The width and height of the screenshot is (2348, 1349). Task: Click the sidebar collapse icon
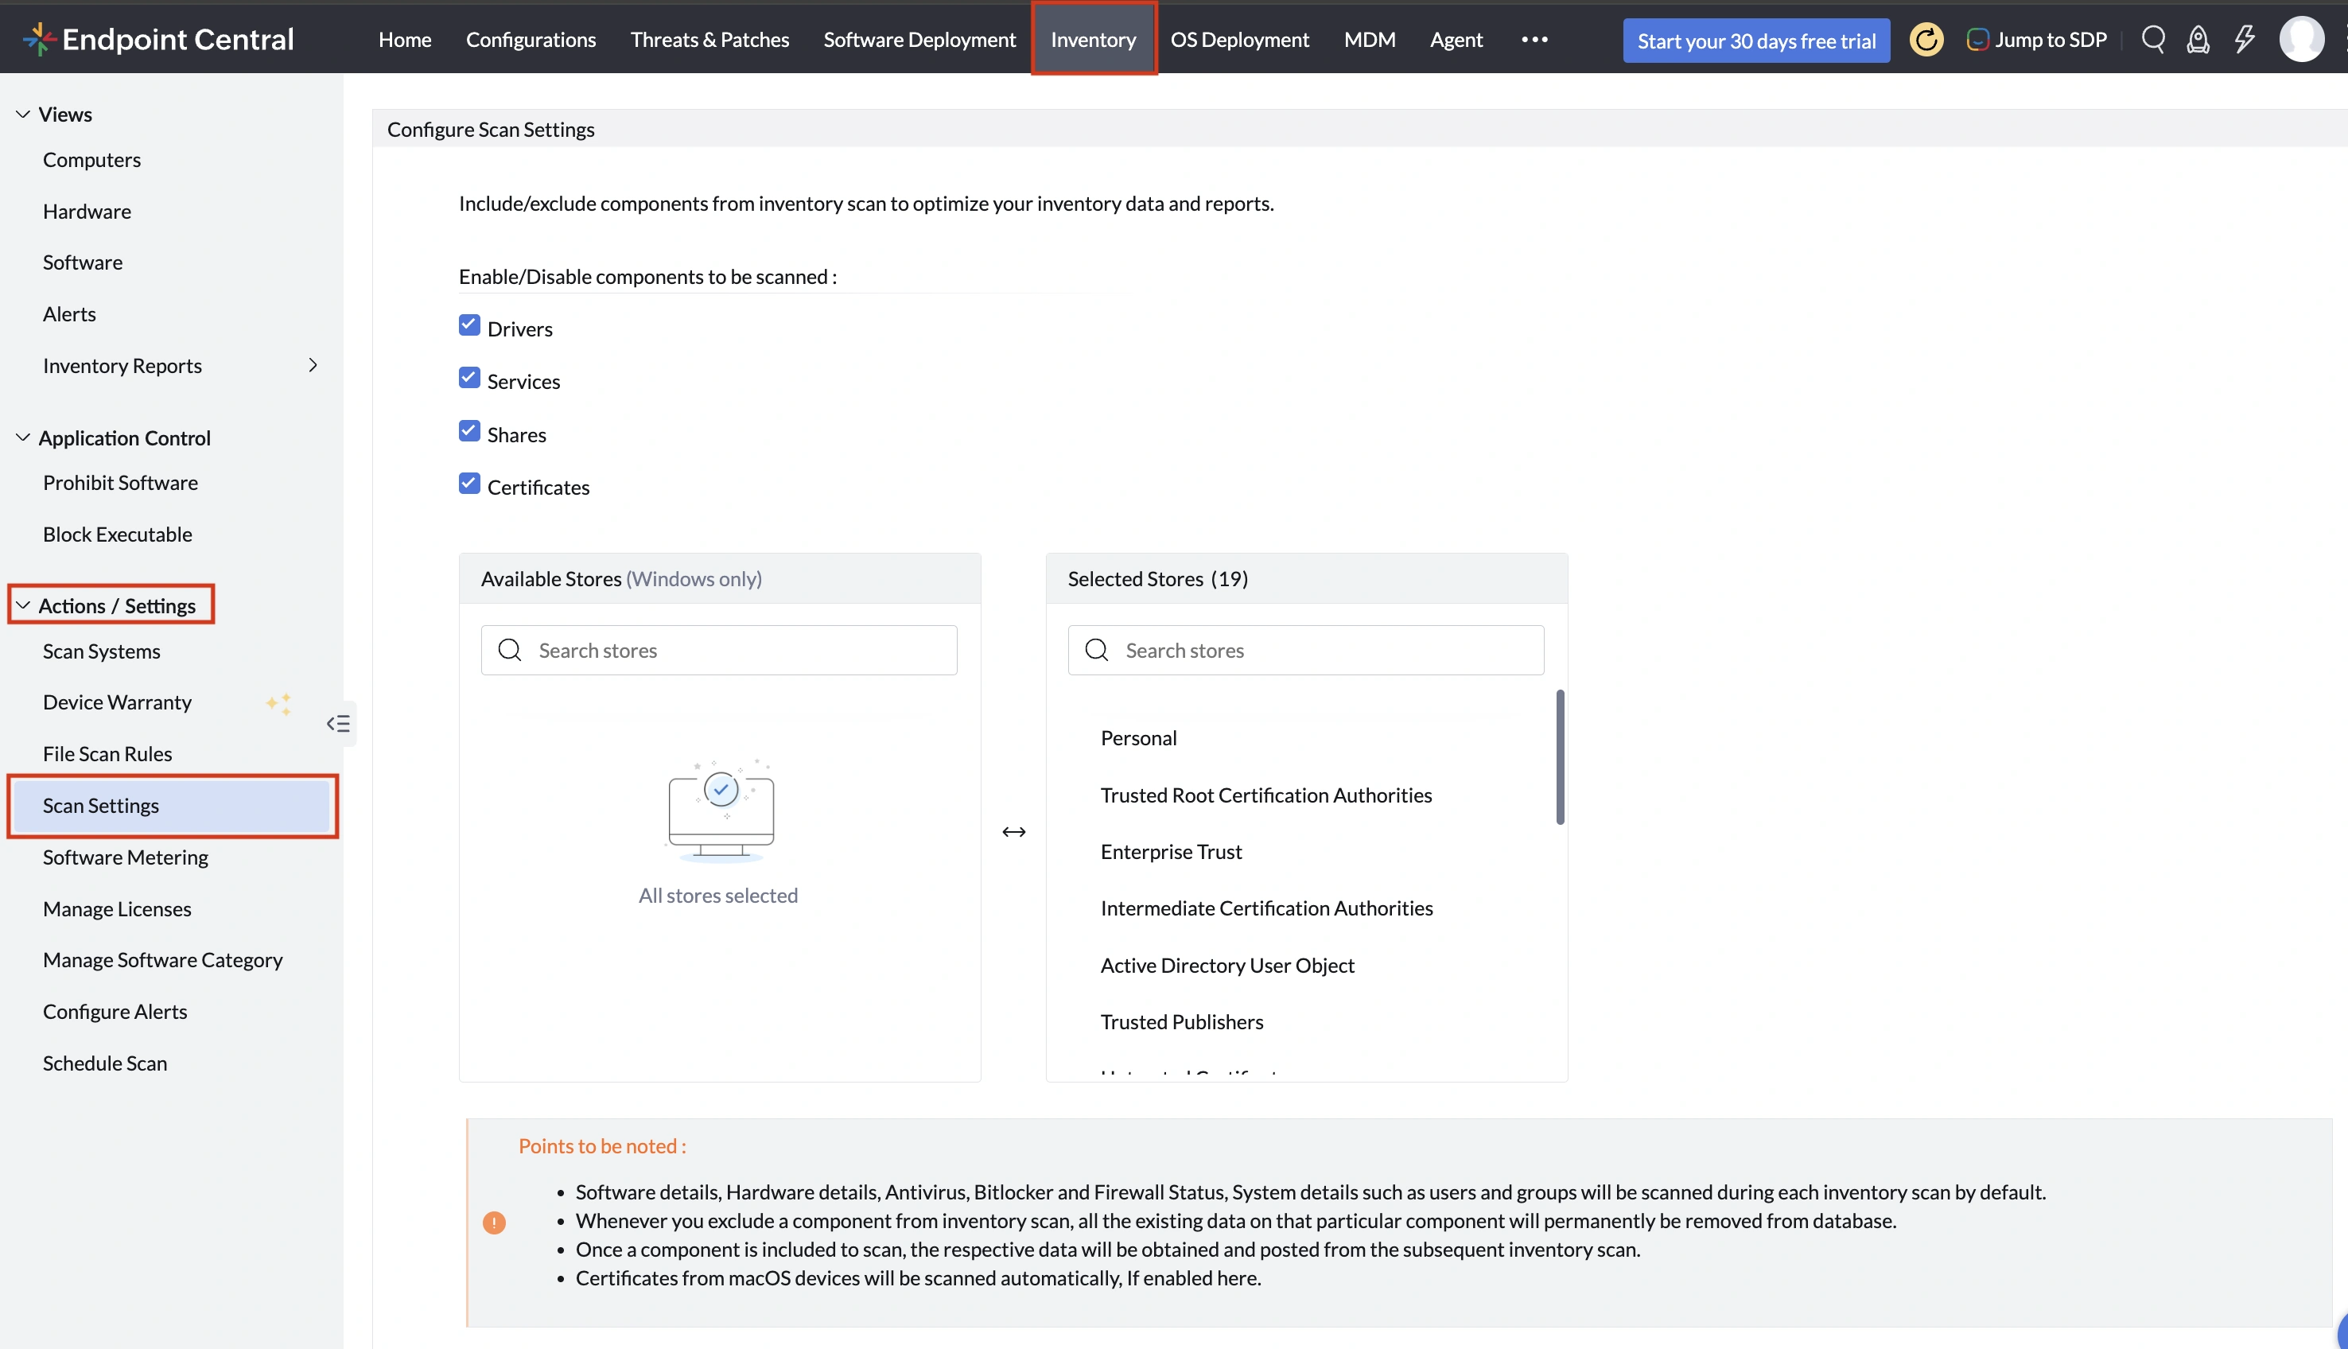338,724
